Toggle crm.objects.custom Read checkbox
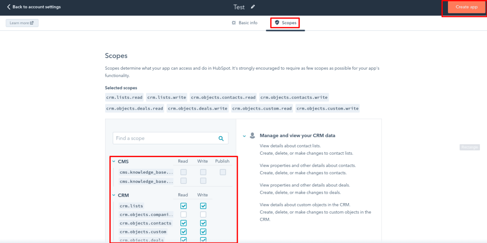Image resolution: width=487 pixels, height=243 pixels. [x=184, y=232]
